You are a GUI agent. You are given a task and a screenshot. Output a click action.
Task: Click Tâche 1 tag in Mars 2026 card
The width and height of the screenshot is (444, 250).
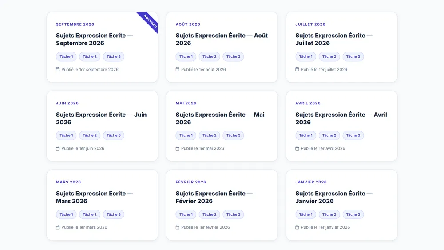pos(66,214)
